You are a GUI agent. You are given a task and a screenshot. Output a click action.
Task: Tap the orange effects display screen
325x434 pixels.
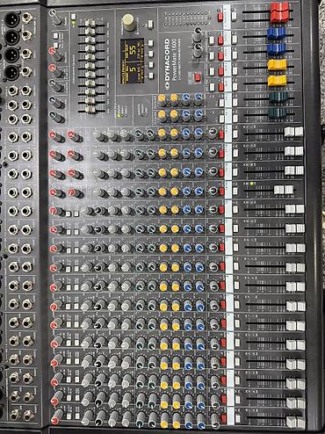tap(133, 61)
